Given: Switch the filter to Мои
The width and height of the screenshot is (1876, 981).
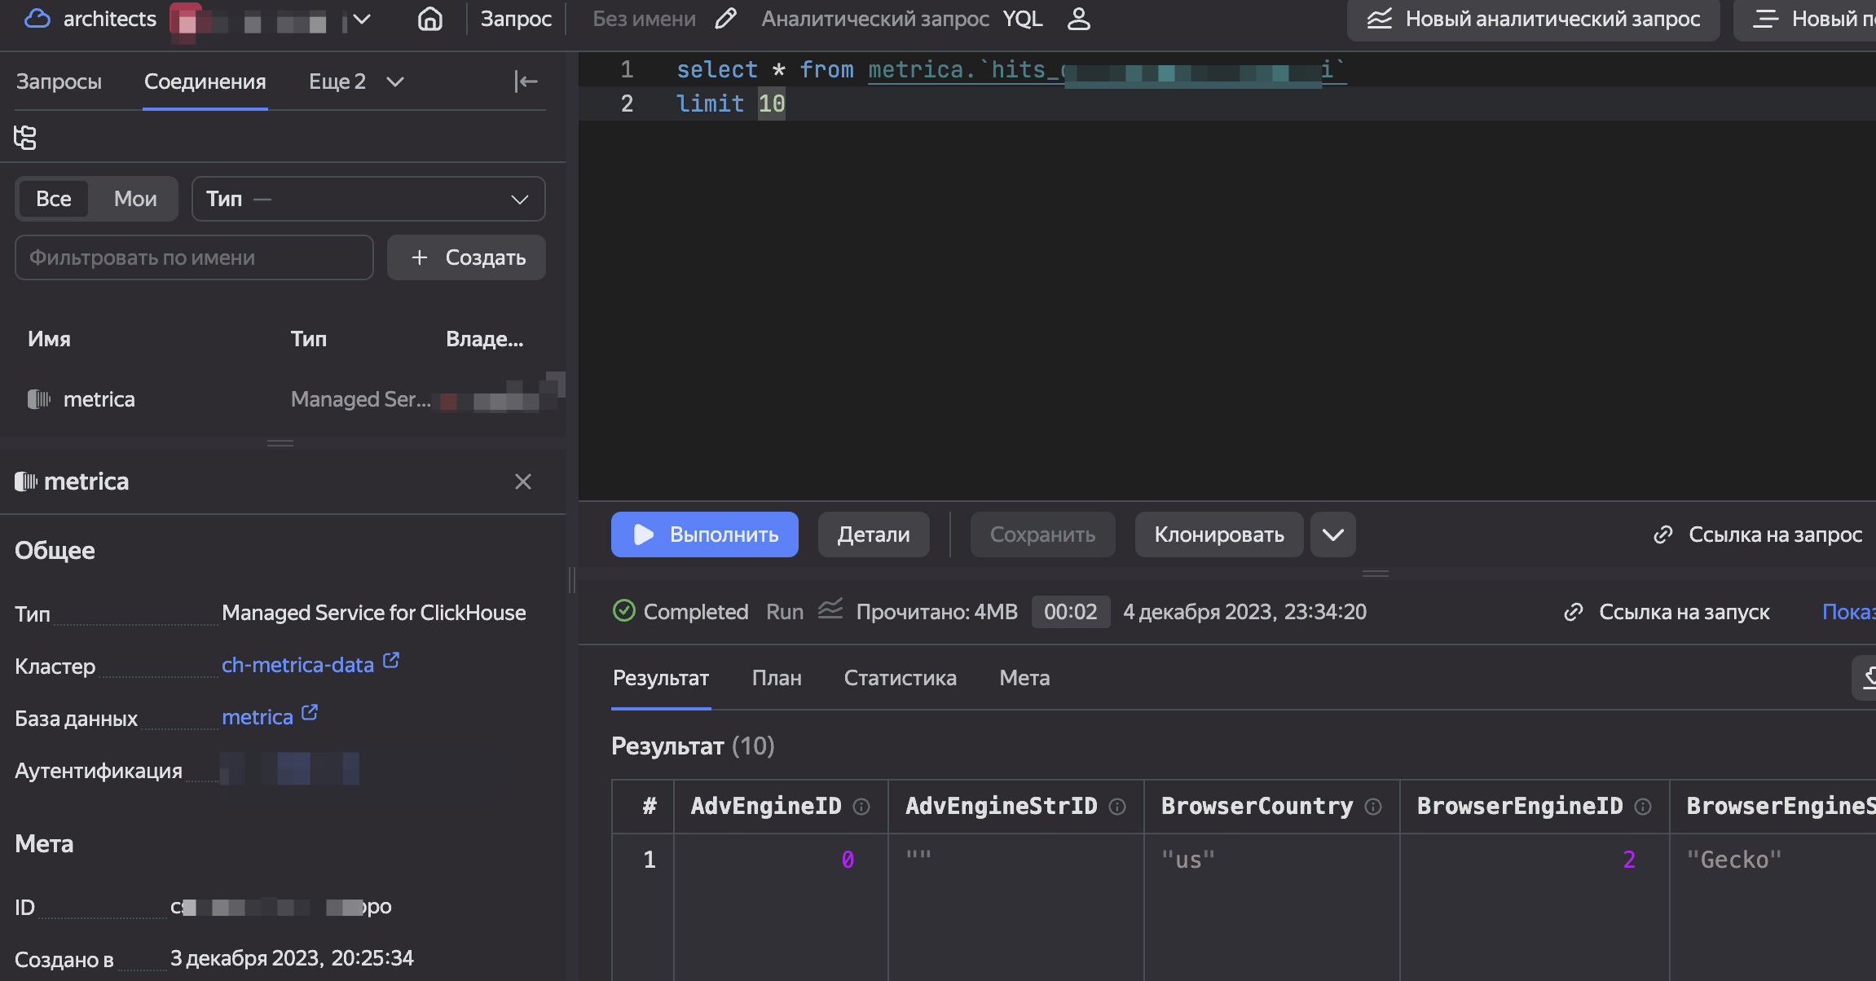Looking at the screenshot, I should pos(135,199).
